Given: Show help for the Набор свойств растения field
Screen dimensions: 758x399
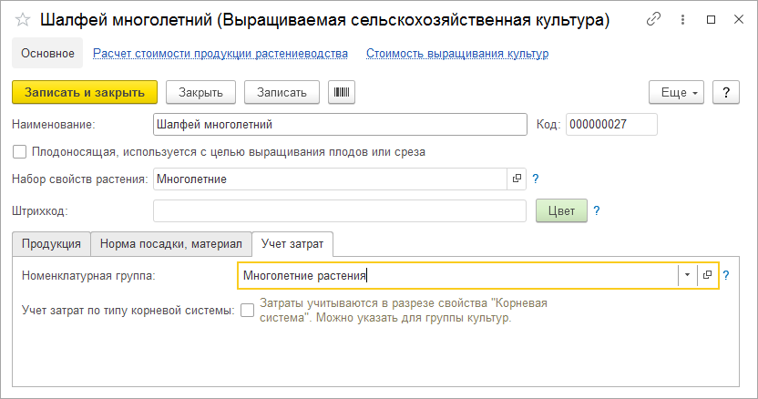Looking at the screenshot, I should pyautogui.click(x=536, y=179).
